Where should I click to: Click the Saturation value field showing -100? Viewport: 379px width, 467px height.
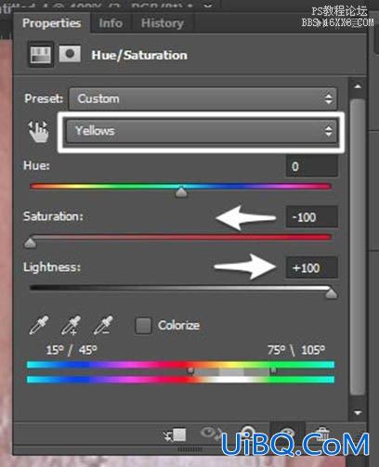coord(311,217)
